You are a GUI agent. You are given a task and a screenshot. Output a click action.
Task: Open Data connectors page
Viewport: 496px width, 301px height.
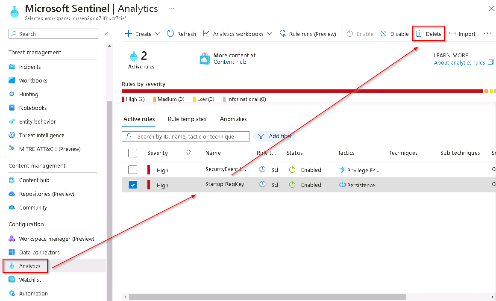tap(39, 252)
